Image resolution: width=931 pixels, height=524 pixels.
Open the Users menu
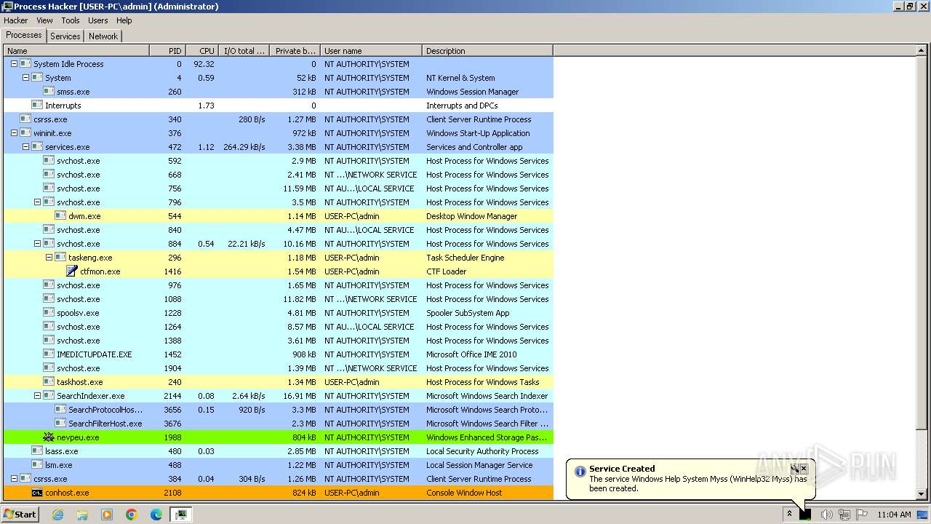click(x=97, y=20)
